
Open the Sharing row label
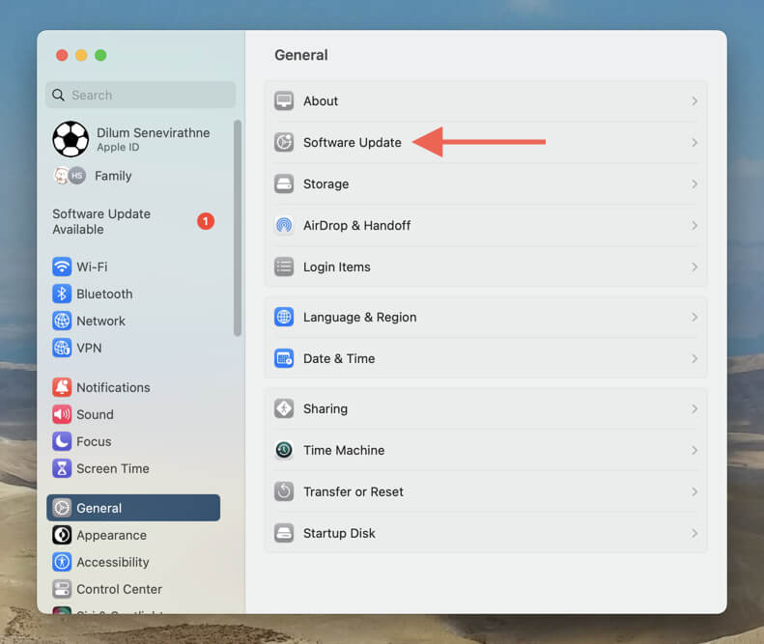pyautogui.click(x=325, y=408)
